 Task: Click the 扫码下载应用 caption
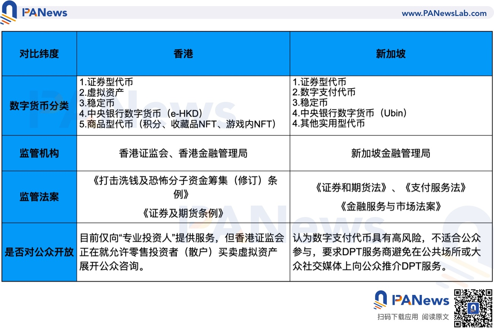point(397,317)
